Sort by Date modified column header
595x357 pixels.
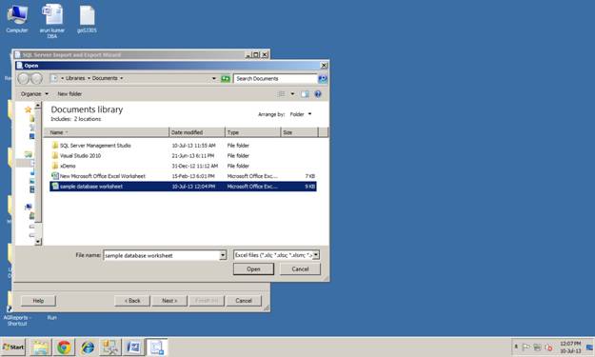click(x=196, y=132)
